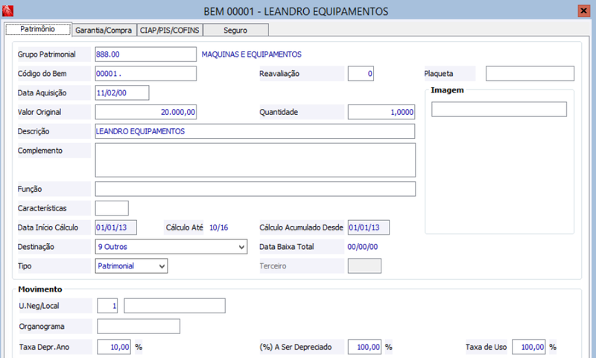The height and width of the screenshot is (358, 596).
Task: Click the Cálculo Acumulado Desde field
Action: tap(369, 227)
